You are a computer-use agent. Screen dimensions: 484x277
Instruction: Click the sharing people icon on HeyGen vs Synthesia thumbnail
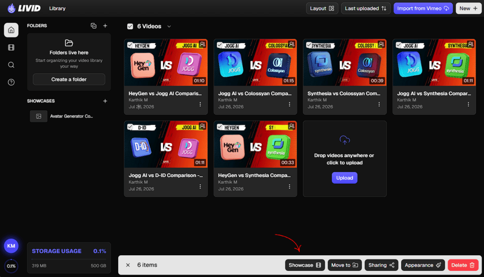(x=292, y=126)
